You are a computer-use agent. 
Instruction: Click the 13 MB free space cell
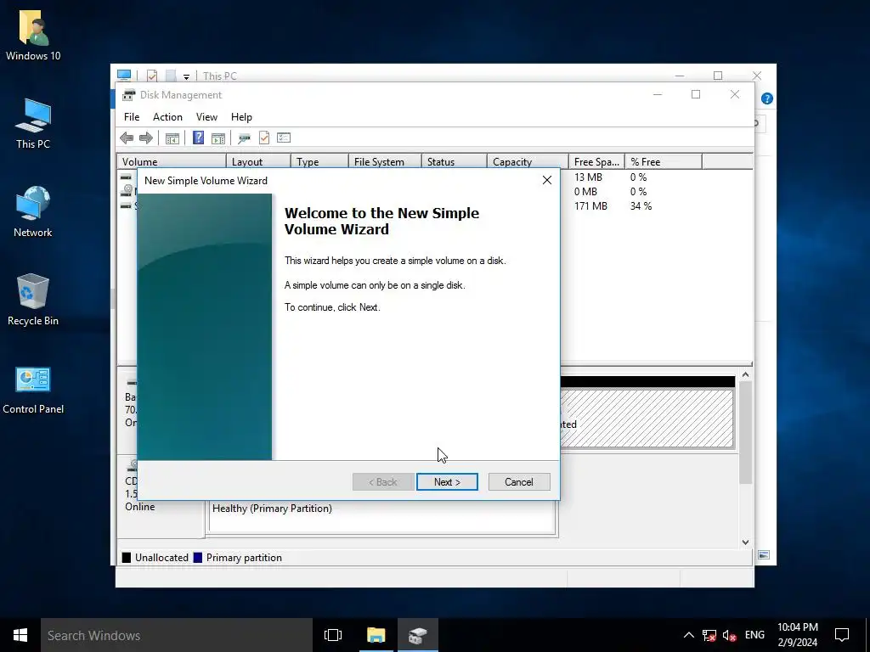click(x=588, y=177)
